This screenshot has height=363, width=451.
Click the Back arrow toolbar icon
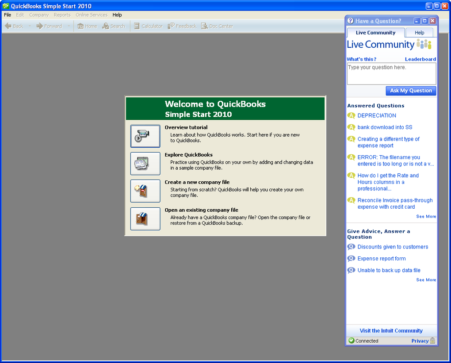coord(8,26)
